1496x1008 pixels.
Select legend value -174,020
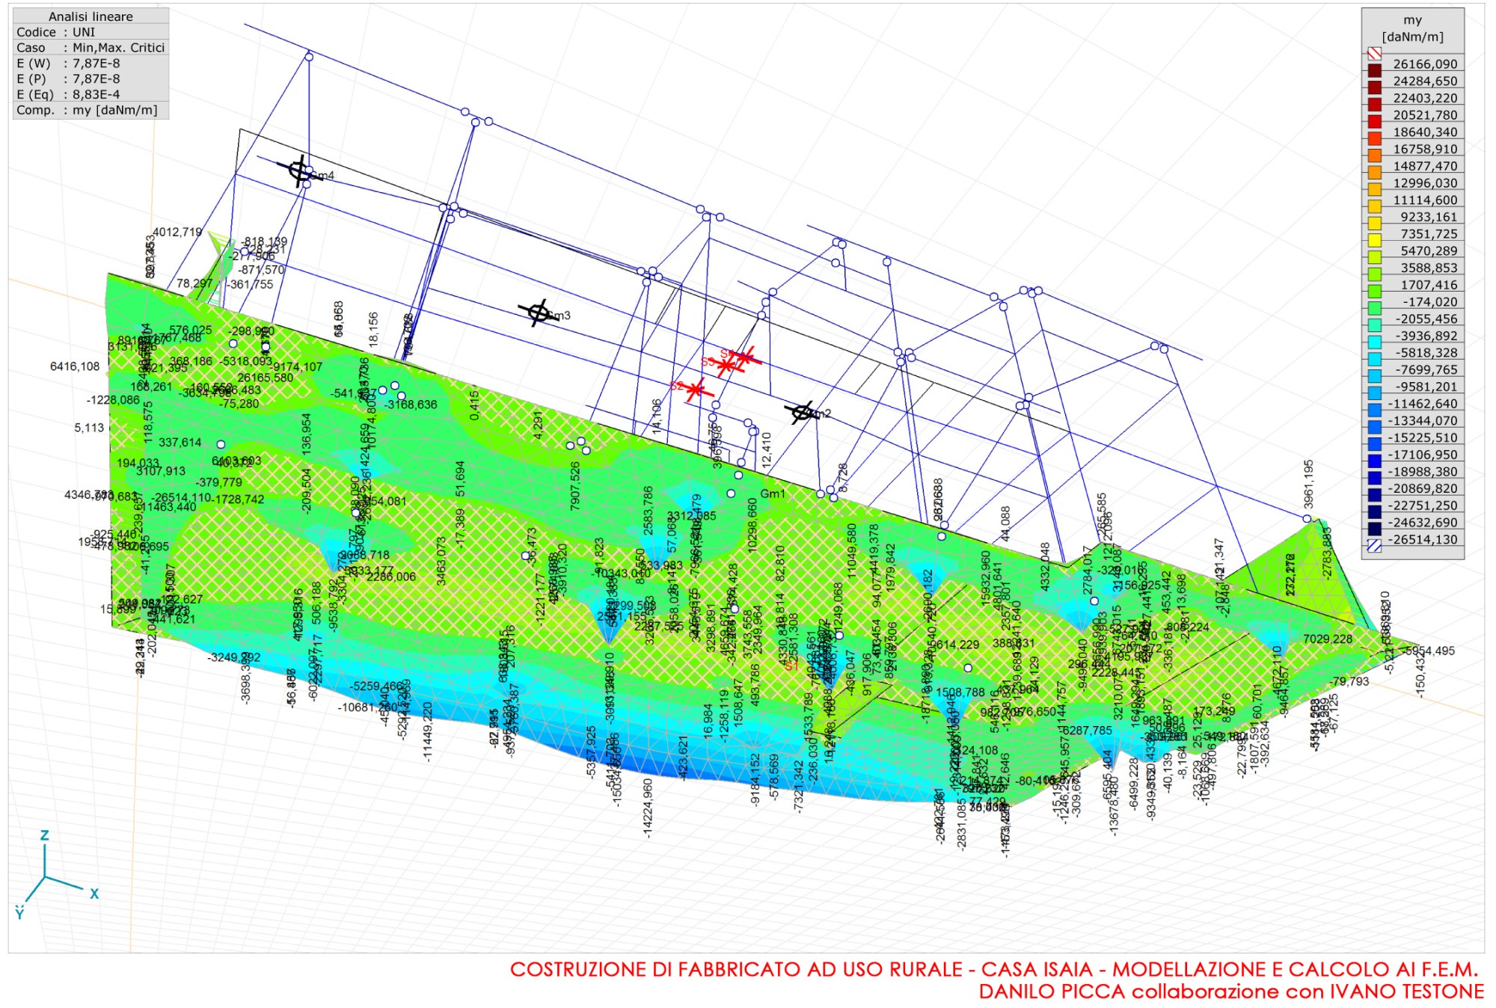coord(1429,302)
